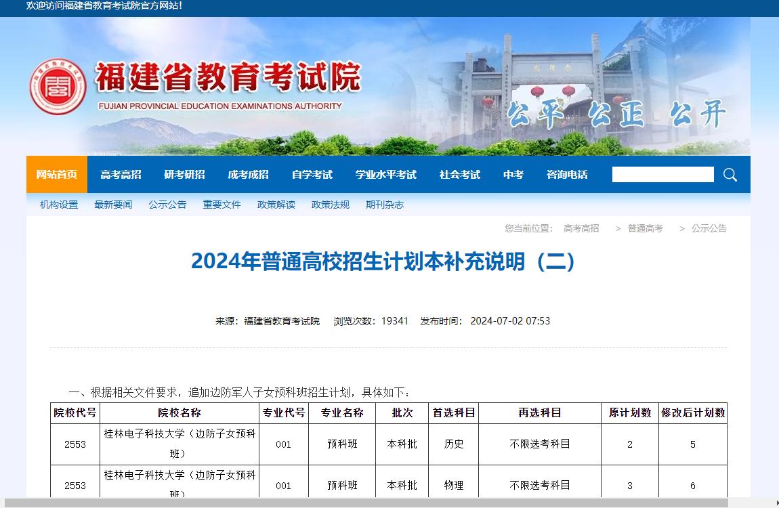Click 中考 in the navigation bar

click(x=513, y=175)
